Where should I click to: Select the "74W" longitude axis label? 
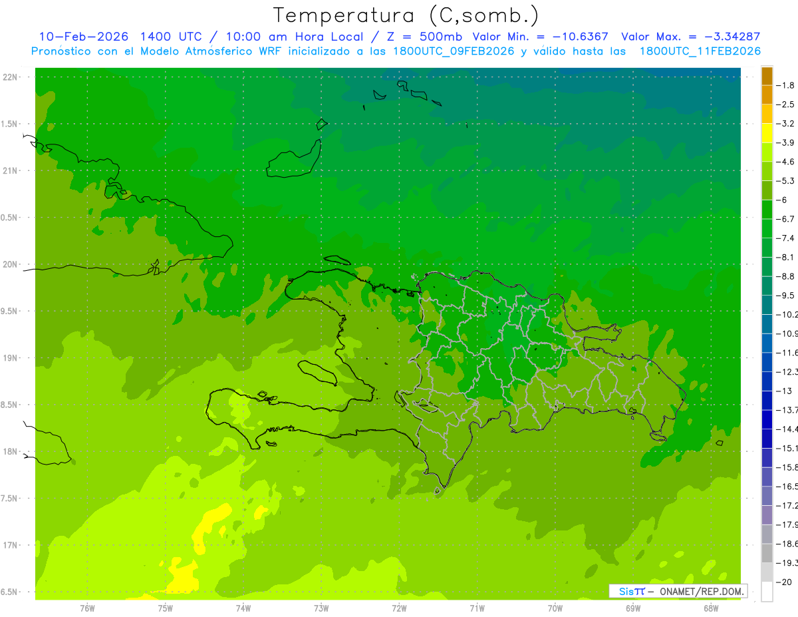(x=243, y=608)
